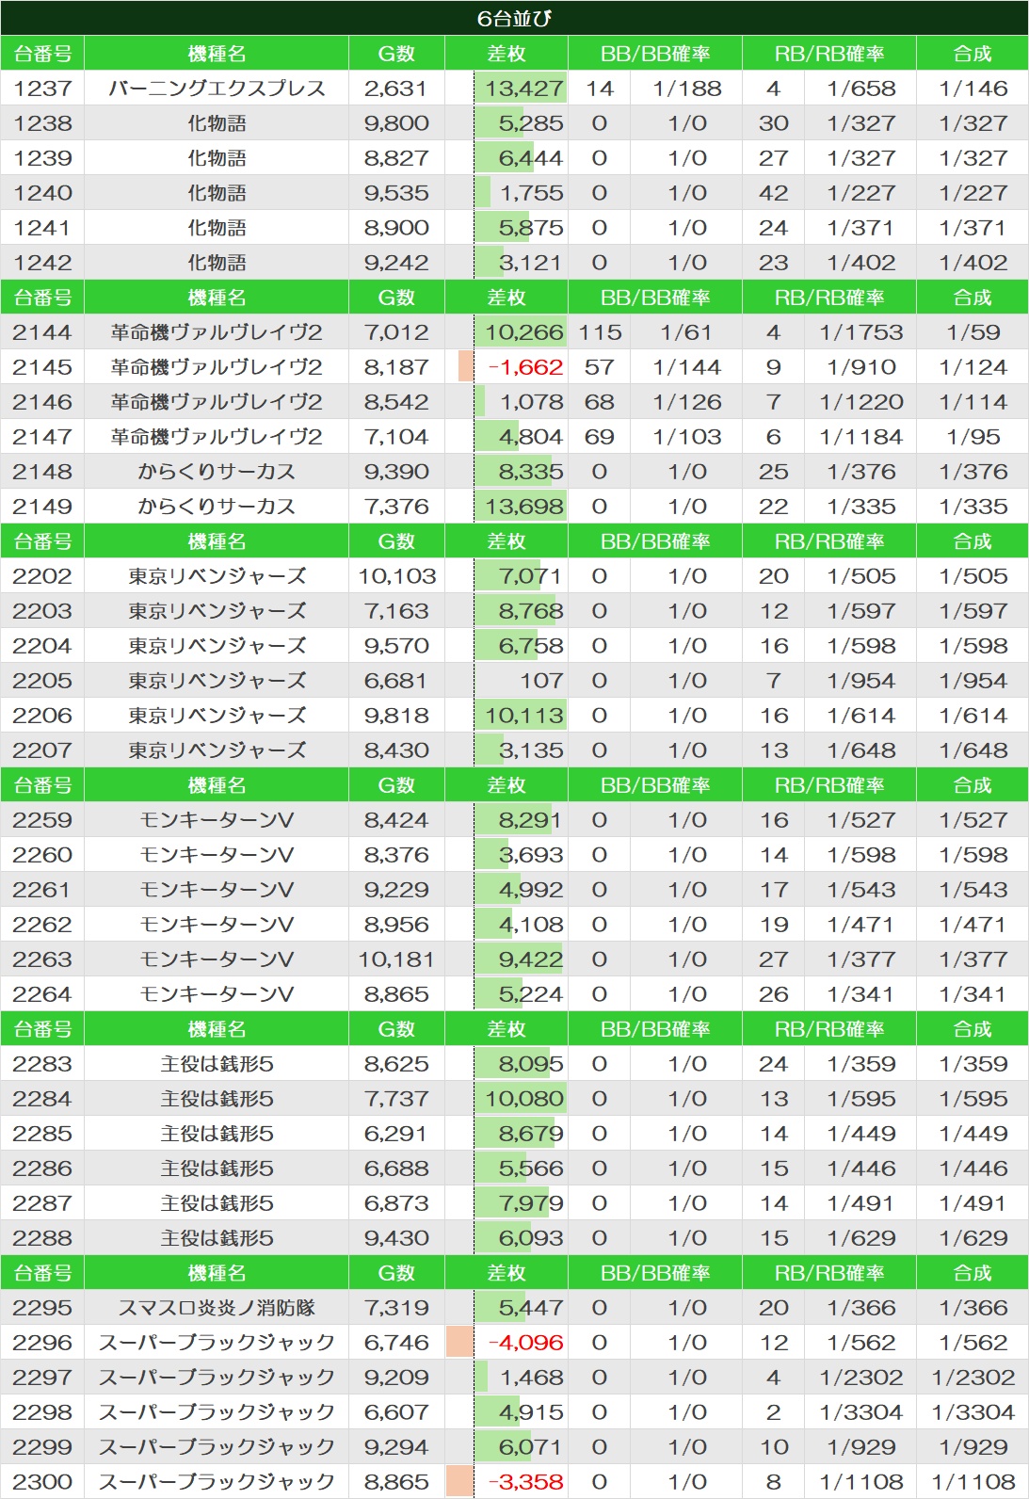Click RB count 30 in row 1238
The width and height of the screenshot is (1029, 1499).
(x=773, y=123)
